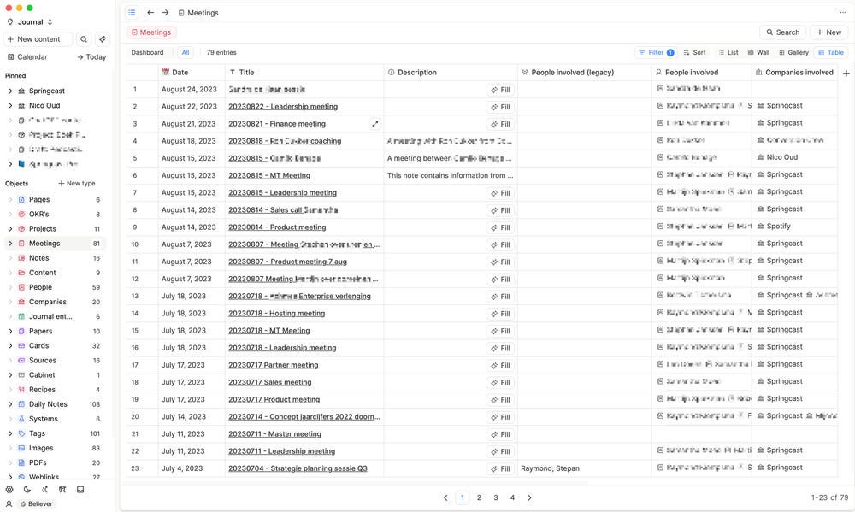Click the Date column header
Image resolution: width=855 pixels, height=512 pixels.
coord(192,73)
